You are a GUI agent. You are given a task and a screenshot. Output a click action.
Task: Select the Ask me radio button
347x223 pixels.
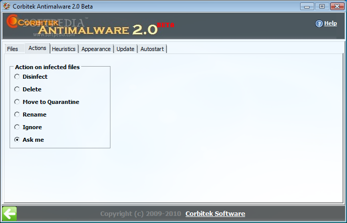click(17, 140)
